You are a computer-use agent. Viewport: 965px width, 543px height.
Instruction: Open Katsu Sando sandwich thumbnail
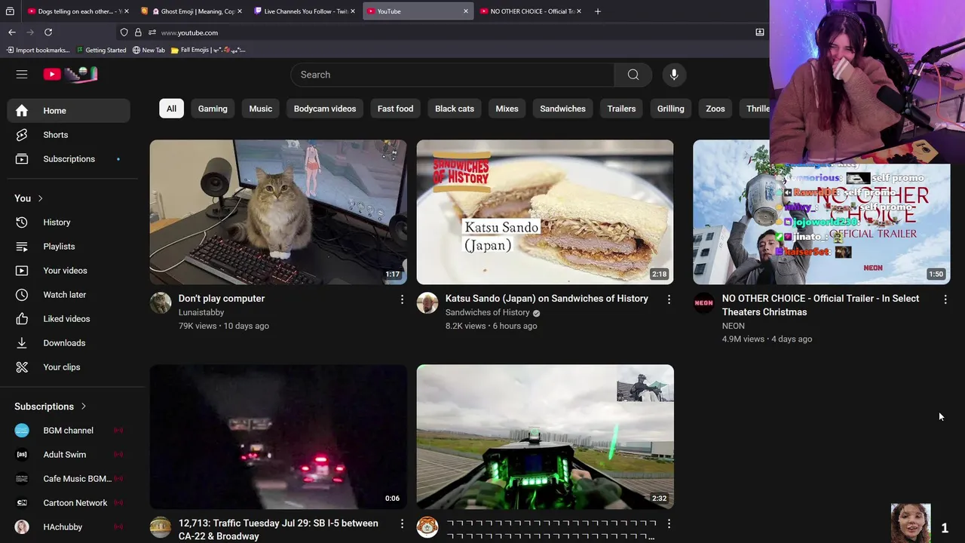point(545,212)
